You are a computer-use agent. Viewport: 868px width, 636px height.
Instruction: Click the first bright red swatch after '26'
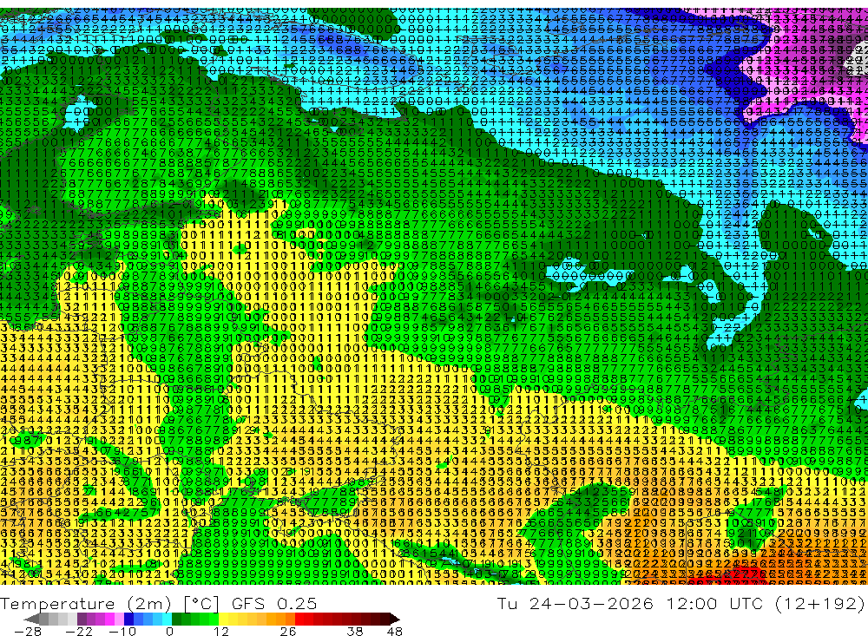tap(299, 619)
